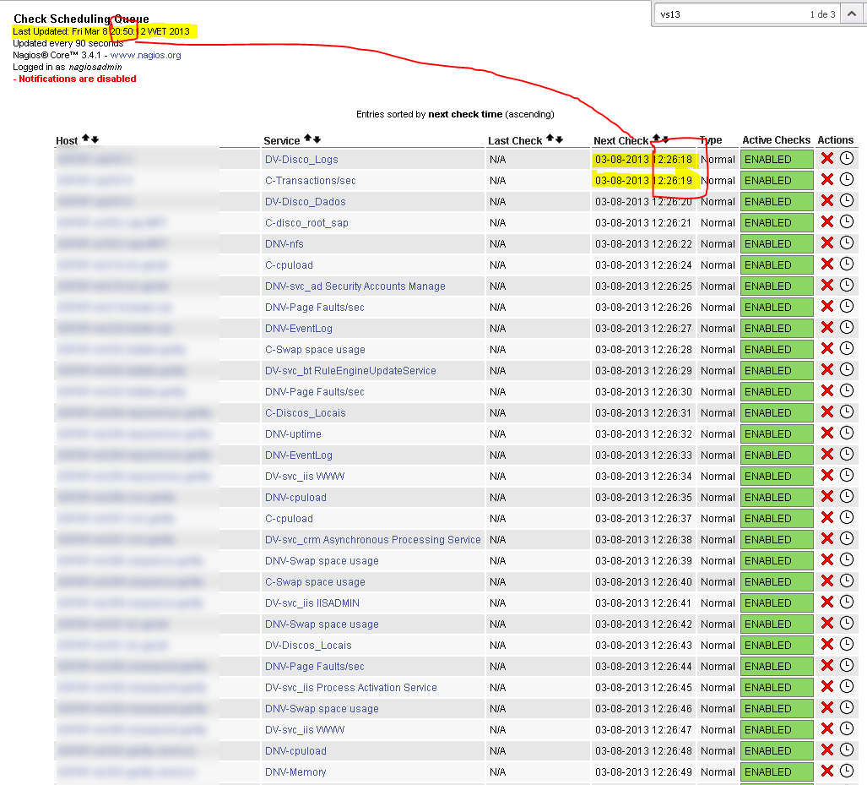Sort Host column ascending with up arrow
Screen dimensions: 867x785
(85, 139)
